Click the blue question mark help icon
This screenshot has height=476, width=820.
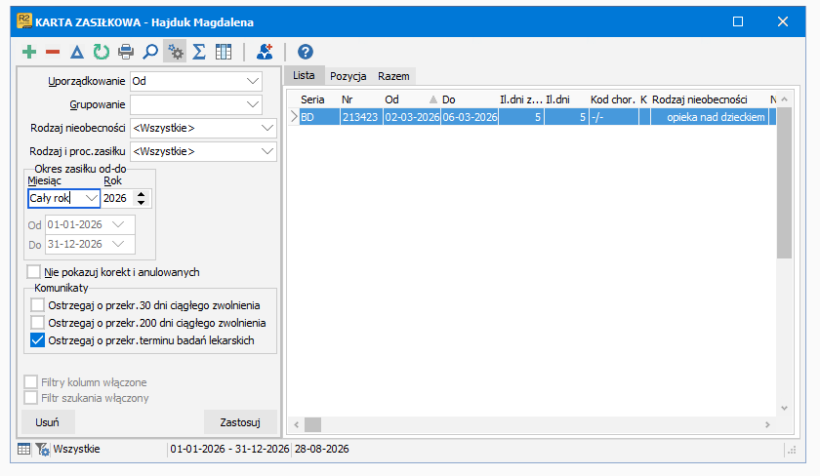pos(306,52)
